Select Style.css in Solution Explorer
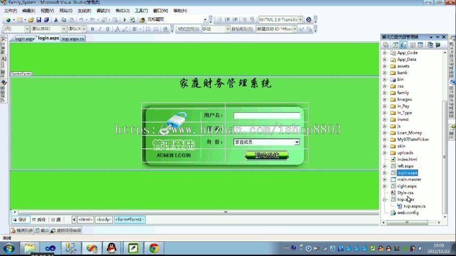Image resolution: width=456 pixels, height=256 pixels. click(x=405, y=193)
